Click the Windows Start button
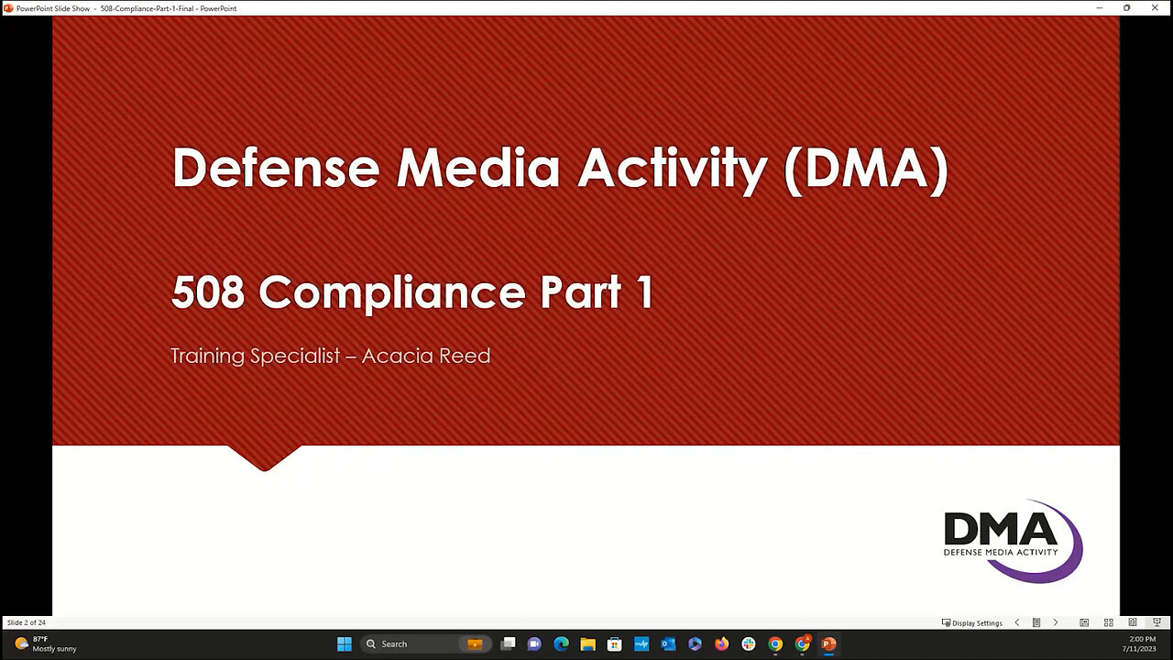1173x660 pixels. coord(345,643)
